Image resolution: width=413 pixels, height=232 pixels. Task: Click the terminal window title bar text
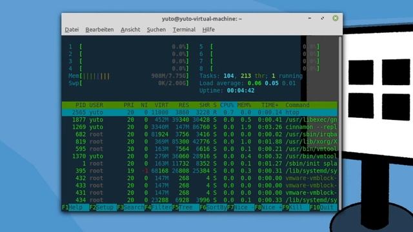point(202,19)
